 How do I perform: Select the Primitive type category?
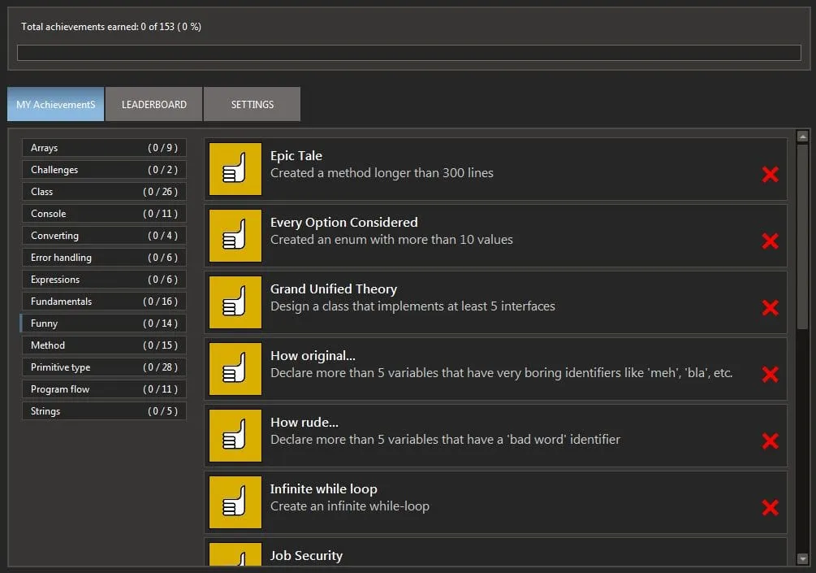pos(104,367)
